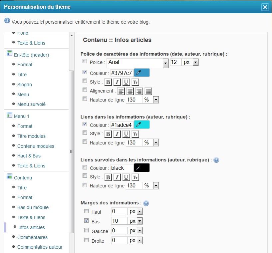Toggle the Alignement checkbox
Image resolution: width=272 pixels, height=253 pixels.
(x=85, y=90)
